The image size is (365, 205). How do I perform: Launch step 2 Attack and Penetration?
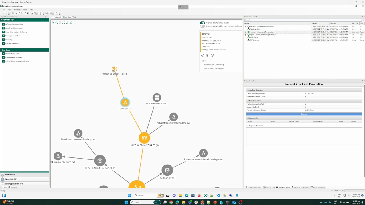[x=14, y=28]
